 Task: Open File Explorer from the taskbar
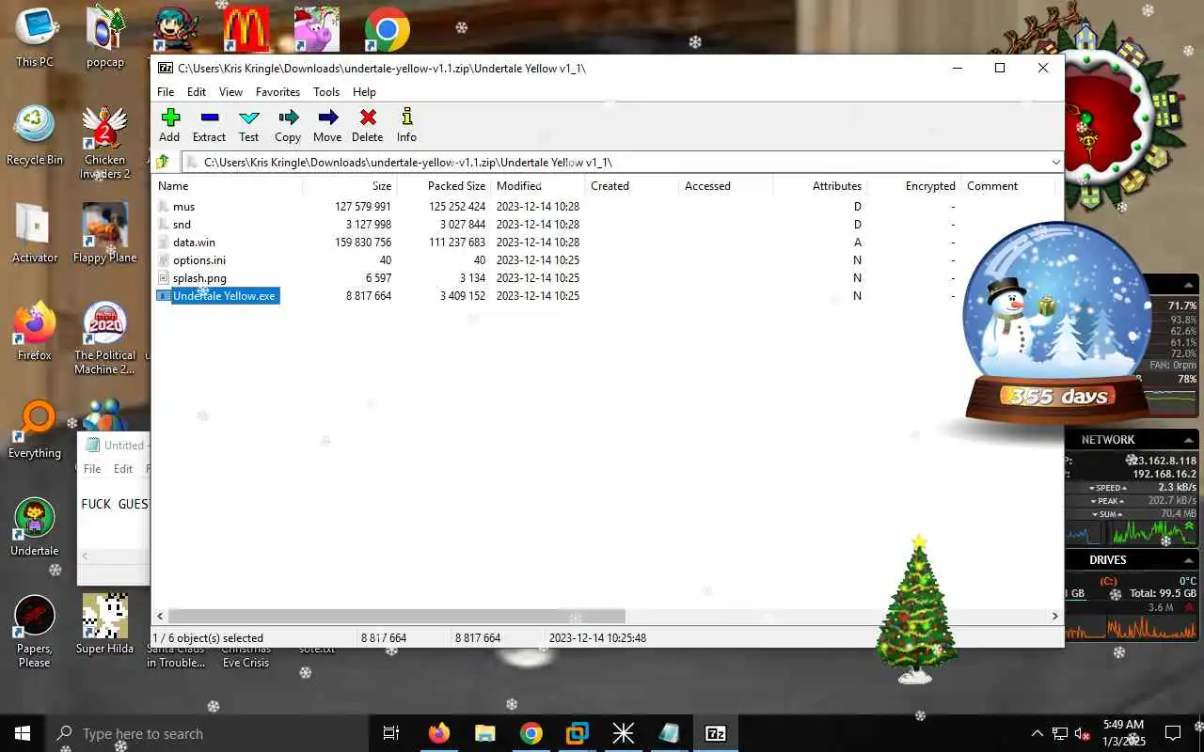[x=484, y=733]
